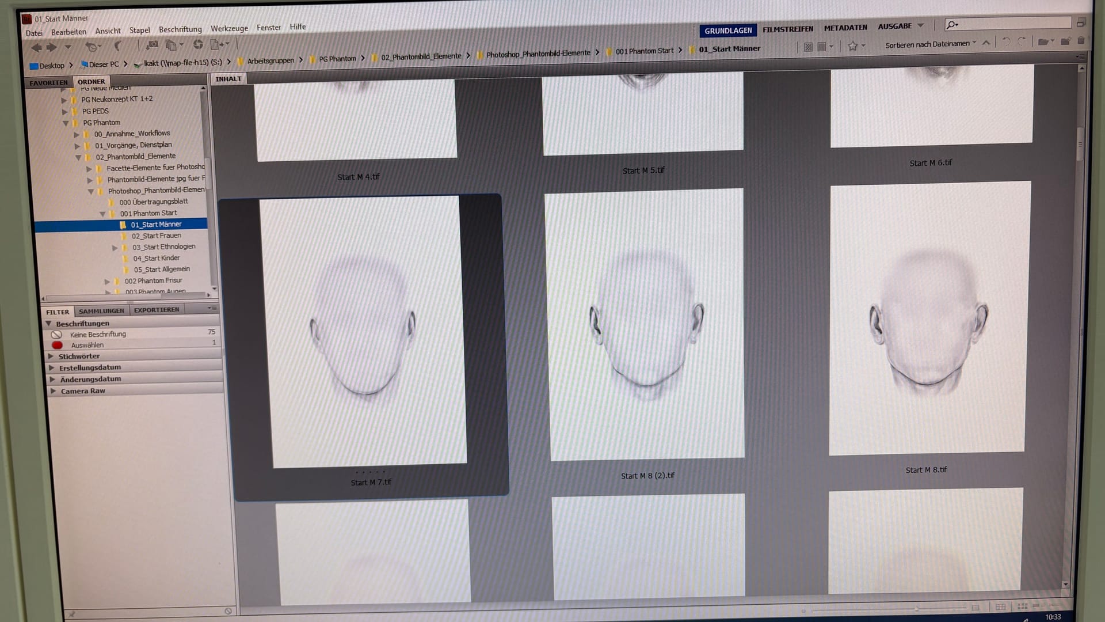
Task: Switch to the Sammlungen tab
Action: 101,311
